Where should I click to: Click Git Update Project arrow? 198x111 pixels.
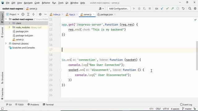tap(162, 9)
